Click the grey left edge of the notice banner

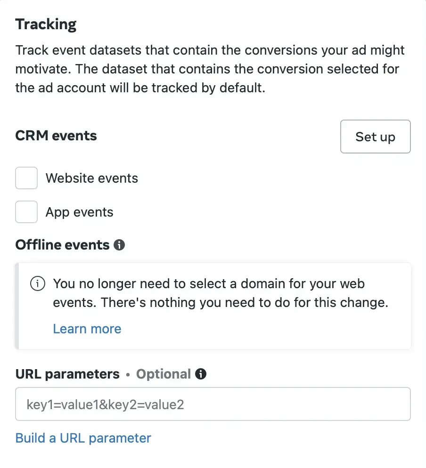click(x=17, y=306)
